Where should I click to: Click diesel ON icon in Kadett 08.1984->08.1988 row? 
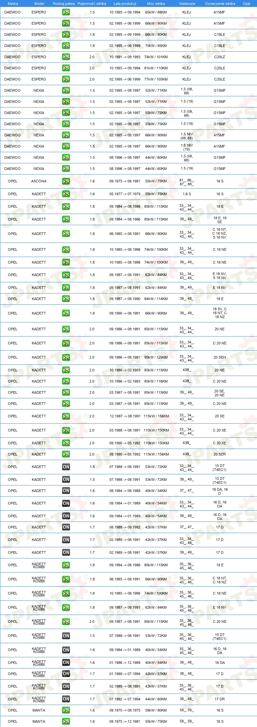[66, 491]
